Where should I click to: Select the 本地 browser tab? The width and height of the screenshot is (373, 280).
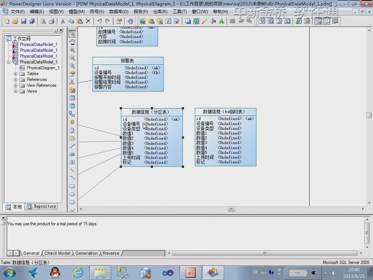14,207
